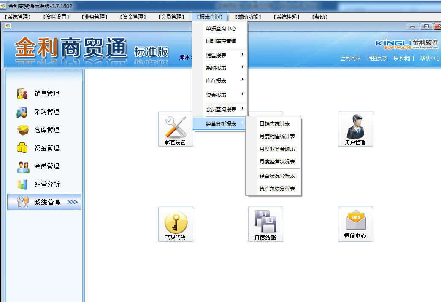This screenshot has width=441, height=302.
Task: Click the 采购管理 sidebar icon
Action: [22, 112]
